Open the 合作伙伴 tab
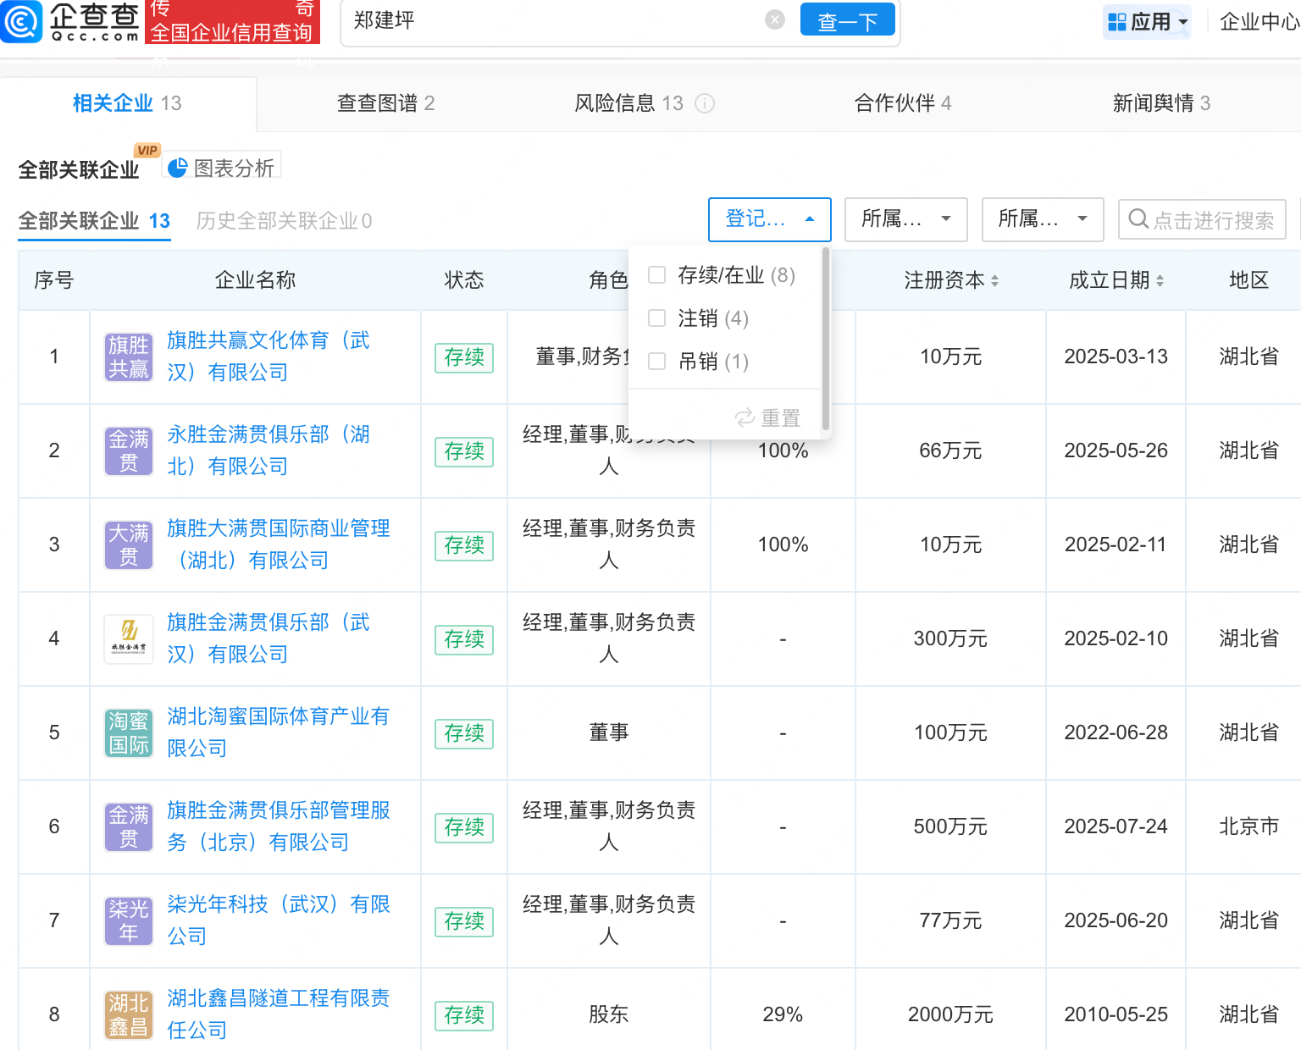Screen dimensions: 1301x1050 (903, 103)
